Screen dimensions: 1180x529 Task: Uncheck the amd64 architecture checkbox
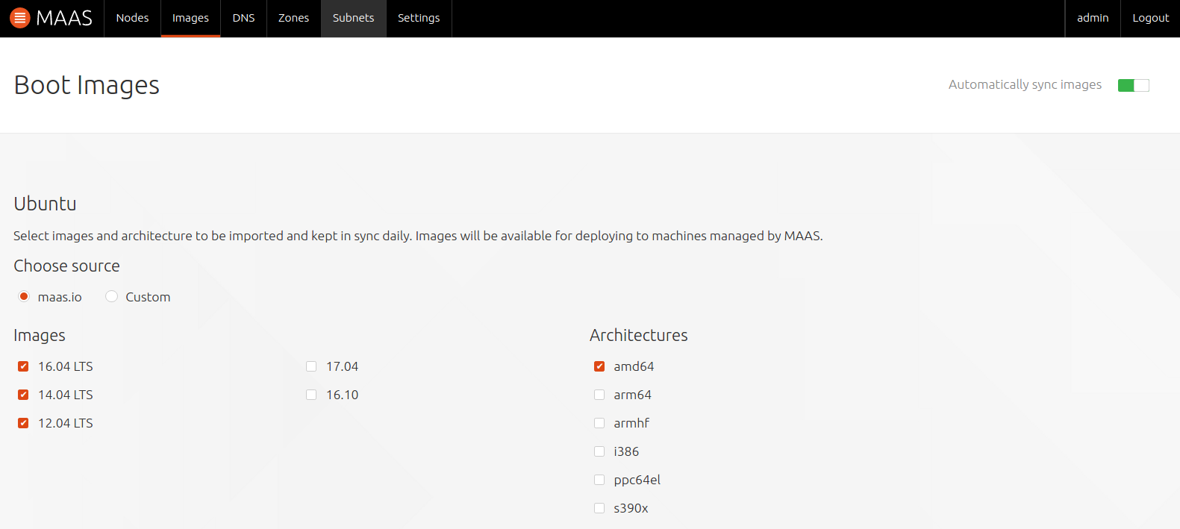pyautogui.click(x=599, y=366)
